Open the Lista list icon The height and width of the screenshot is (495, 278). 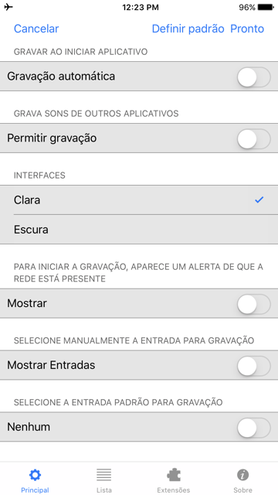click(104, 474)
